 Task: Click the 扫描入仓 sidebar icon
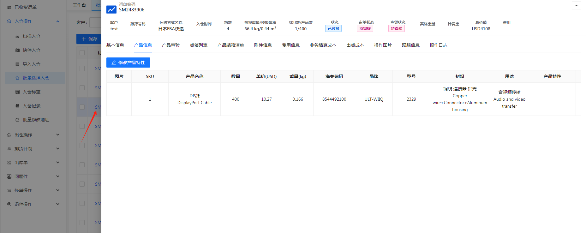coord(17,36)
